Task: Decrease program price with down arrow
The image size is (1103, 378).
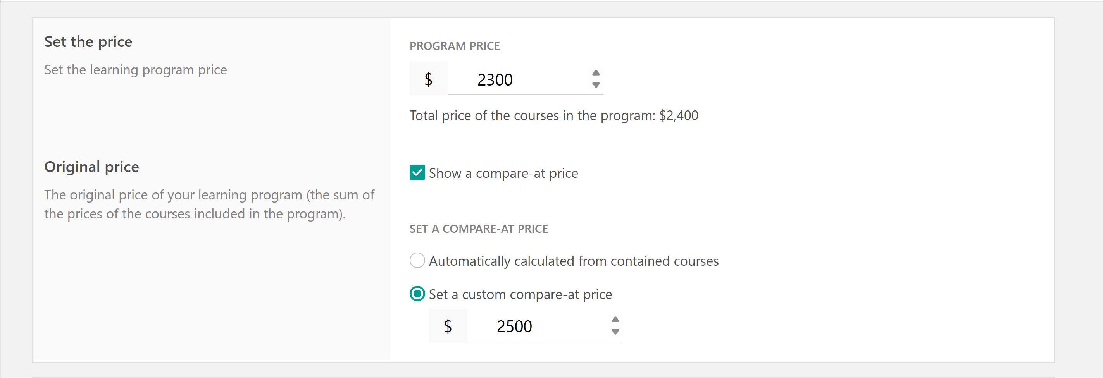Action: [596, 85]
